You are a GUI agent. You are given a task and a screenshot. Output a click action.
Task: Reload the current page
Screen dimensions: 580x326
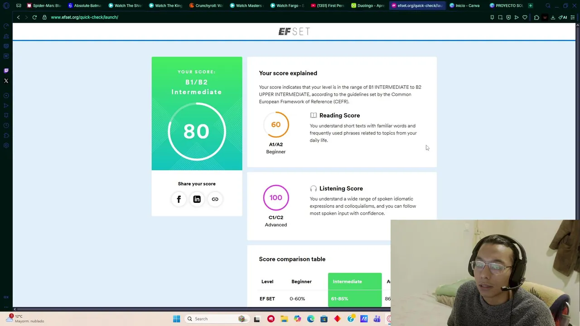[x=34, y=17]
